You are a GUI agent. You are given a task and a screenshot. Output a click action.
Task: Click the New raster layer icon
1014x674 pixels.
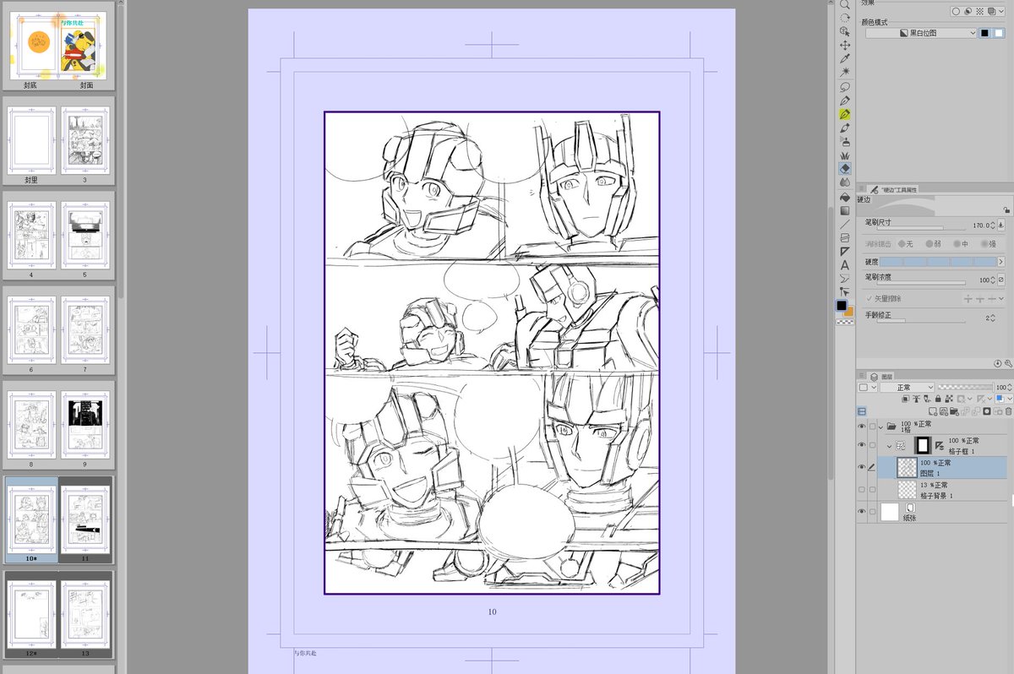pyautogui.click(x=933, y=411)
